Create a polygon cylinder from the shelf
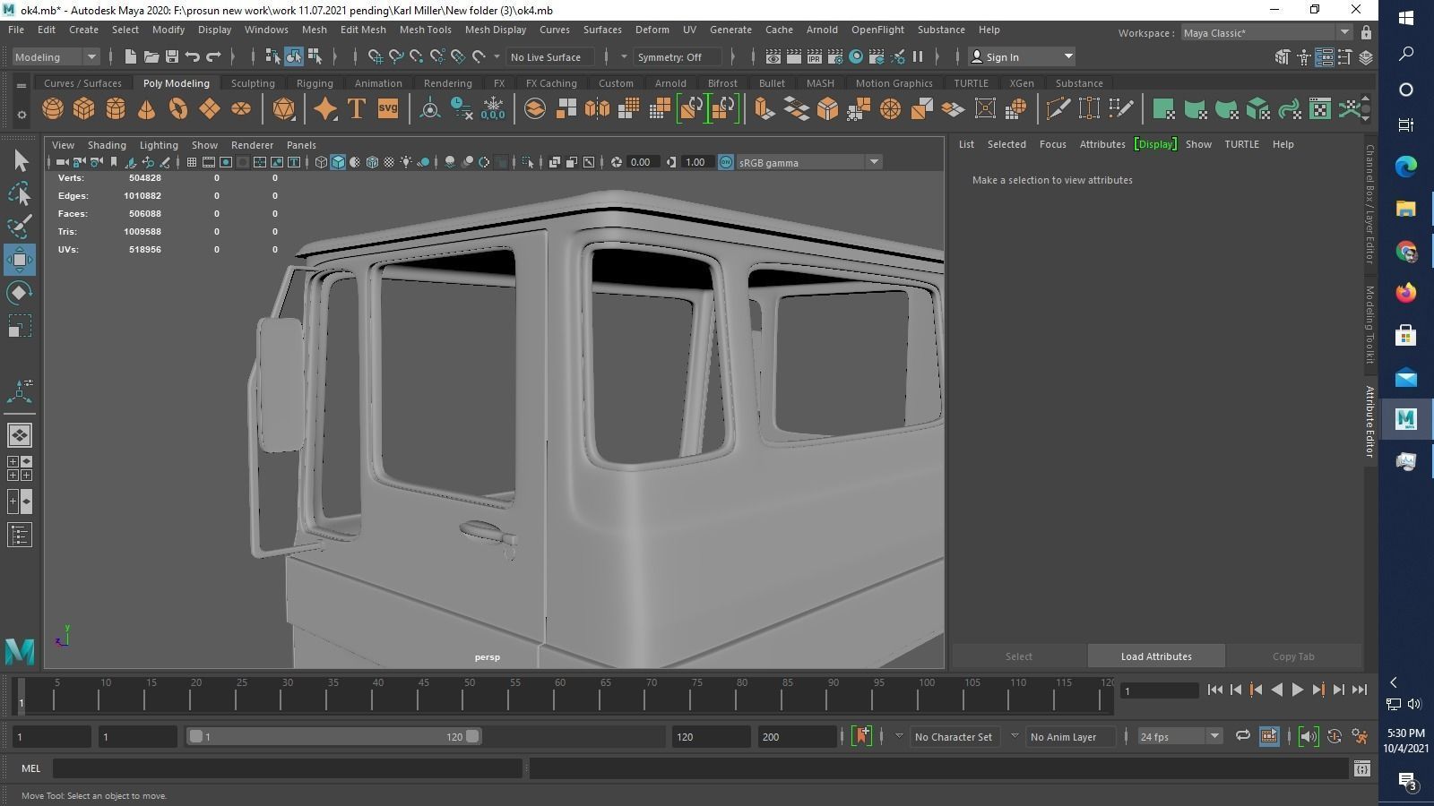 pos(116,109)
